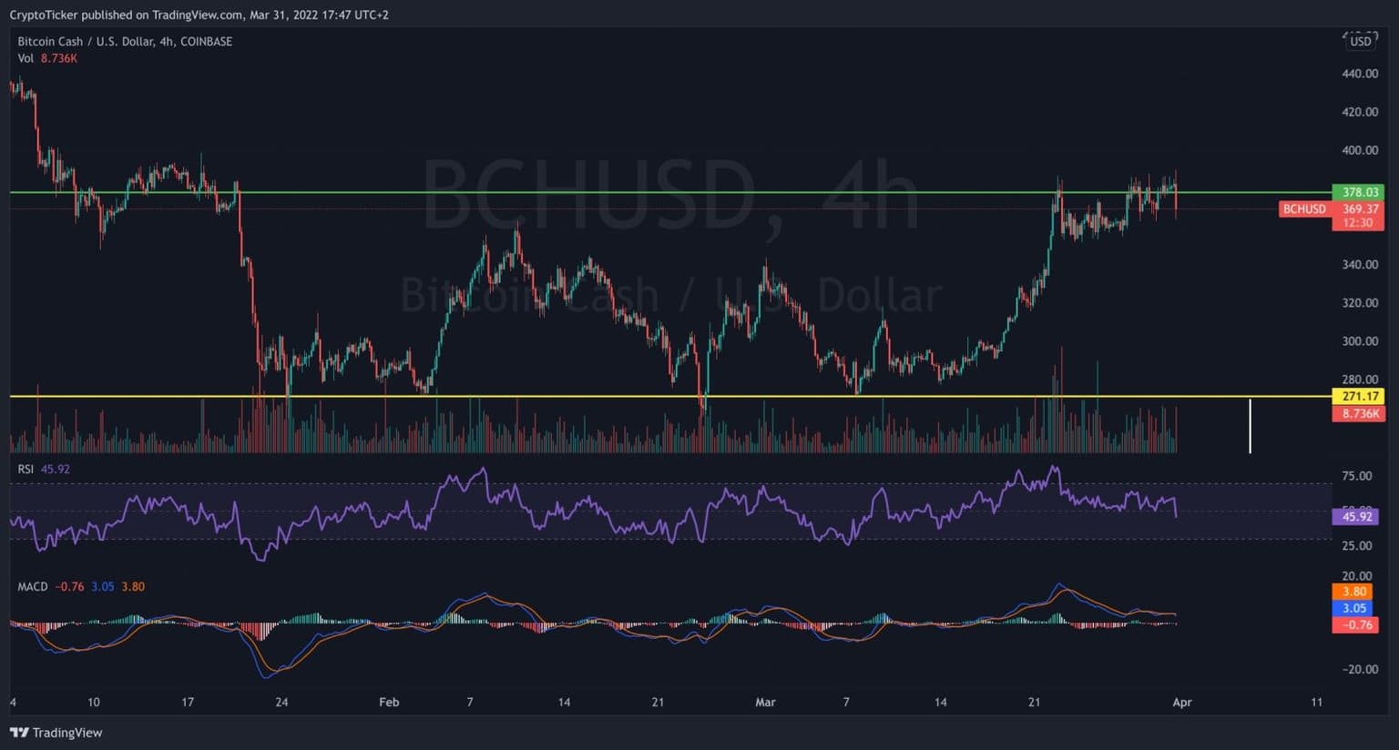Image resolution: width=1399 pixels, height=750 pixels.
Task: Click the TradingView logo icon
Action: click(19, 733)
